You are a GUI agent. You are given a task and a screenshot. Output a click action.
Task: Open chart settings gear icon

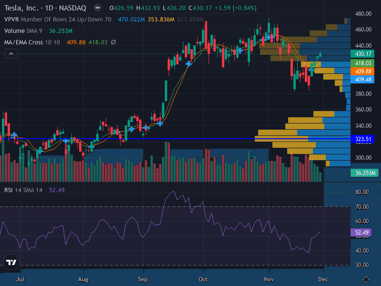click(366, 279)
